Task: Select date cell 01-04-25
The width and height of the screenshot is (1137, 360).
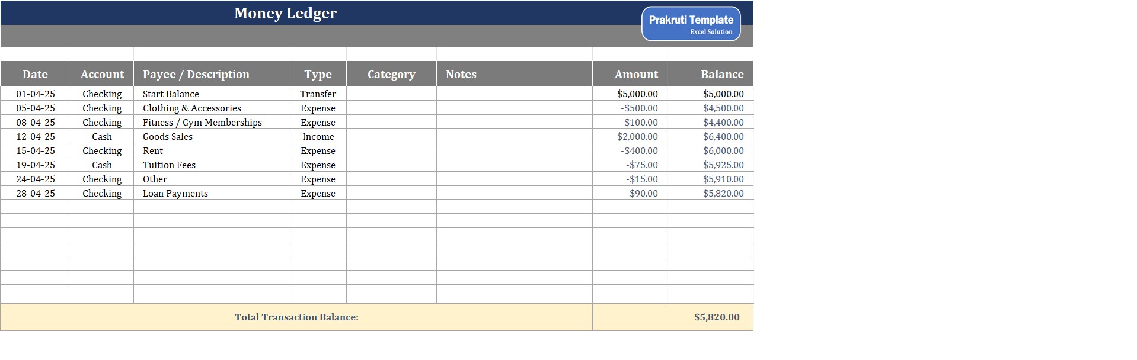Action: (x=36, y=94)
